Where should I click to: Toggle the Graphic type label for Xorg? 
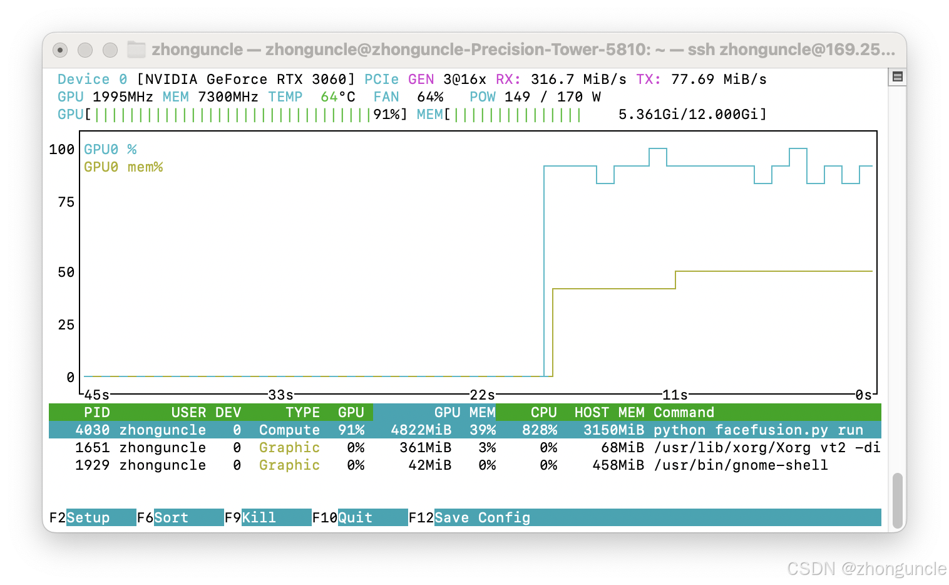[289, 447]
